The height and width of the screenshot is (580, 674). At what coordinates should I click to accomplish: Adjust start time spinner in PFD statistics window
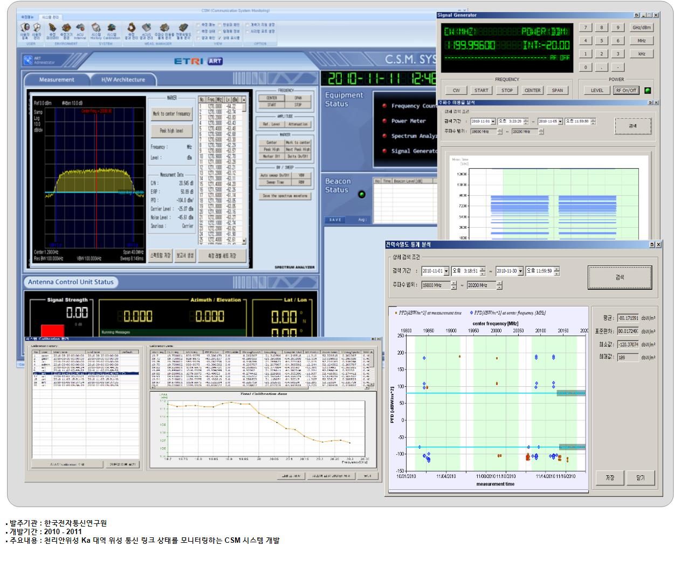(x=483, y=271)
